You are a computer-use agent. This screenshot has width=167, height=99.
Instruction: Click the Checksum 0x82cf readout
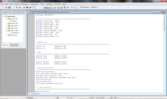[x=88, y=7]
